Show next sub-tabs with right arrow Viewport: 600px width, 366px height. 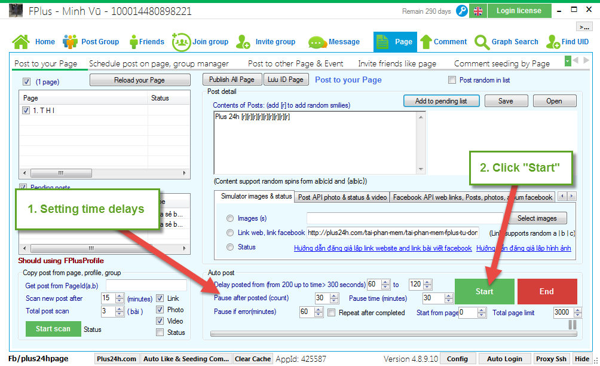click(586, 60)
